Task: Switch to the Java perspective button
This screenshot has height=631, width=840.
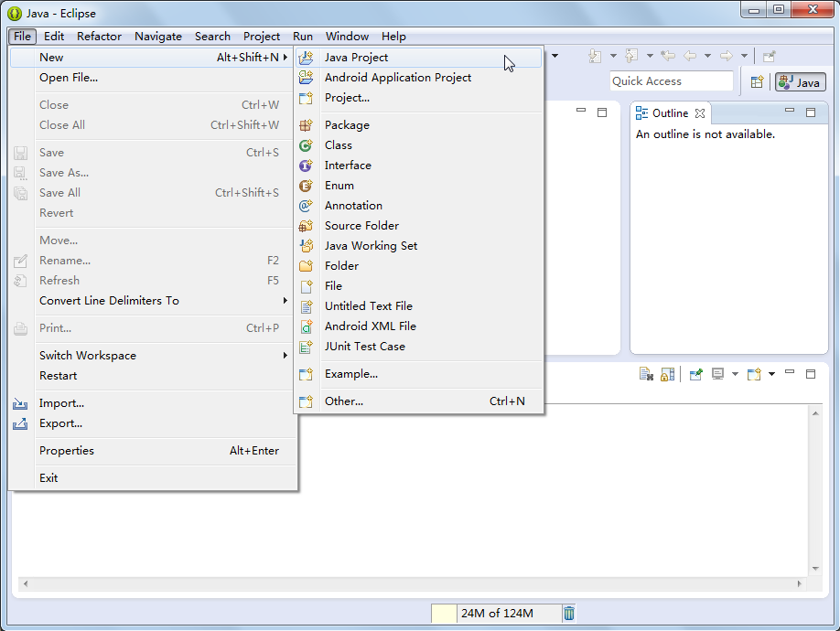Action: [x=800, y=82]
